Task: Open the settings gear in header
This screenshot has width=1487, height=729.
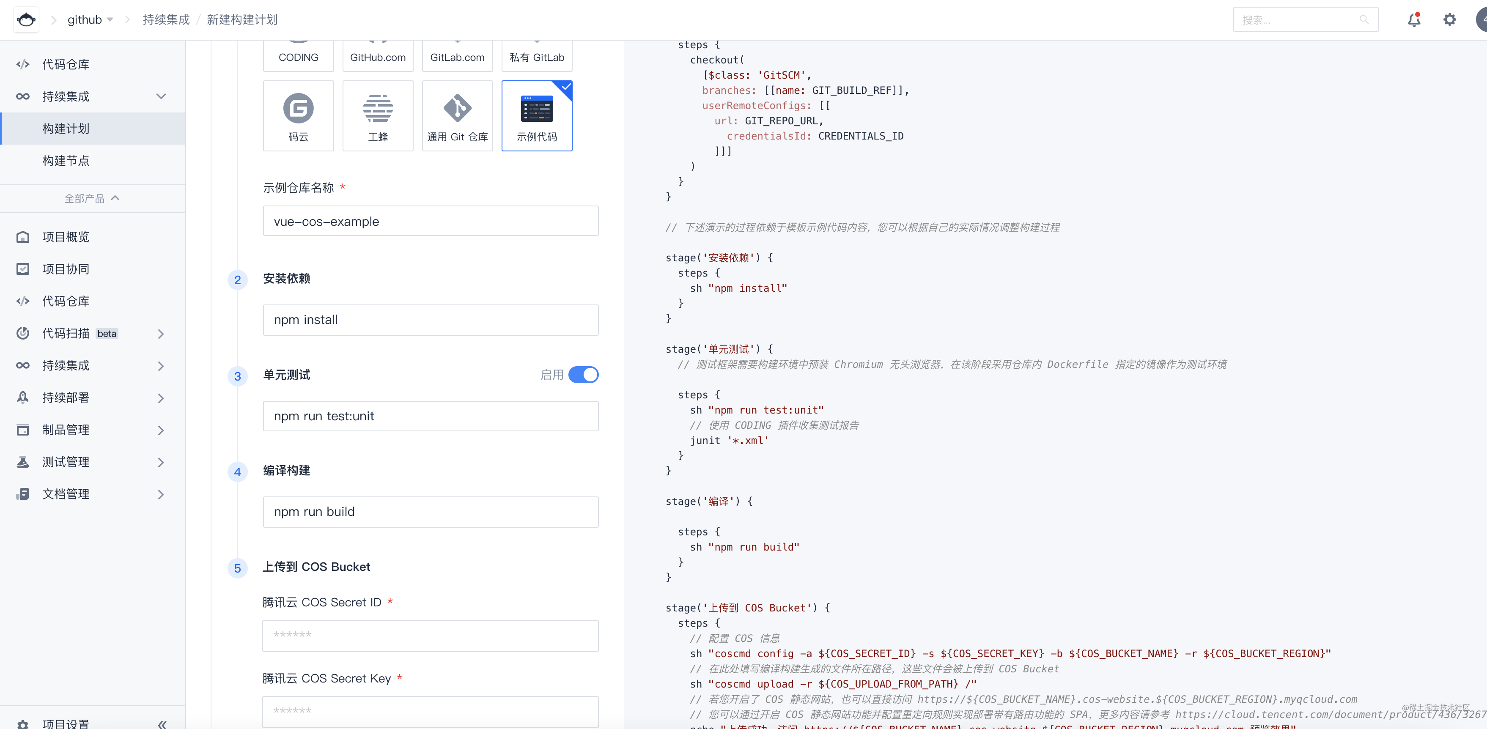Action: click(1449, 19)
